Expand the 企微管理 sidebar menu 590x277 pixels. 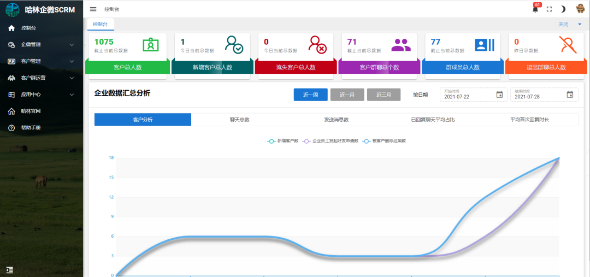(x=42, y=45)
